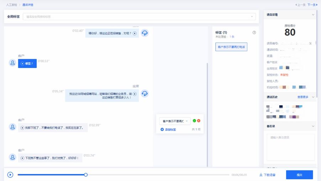Play audio of the '下班我不管这些事了' message
Viewport: 321px width, 181px height.
coord(22,158)
